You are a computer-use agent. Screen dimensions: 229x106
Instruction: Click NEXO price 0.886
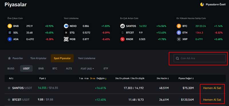(86, 26)
